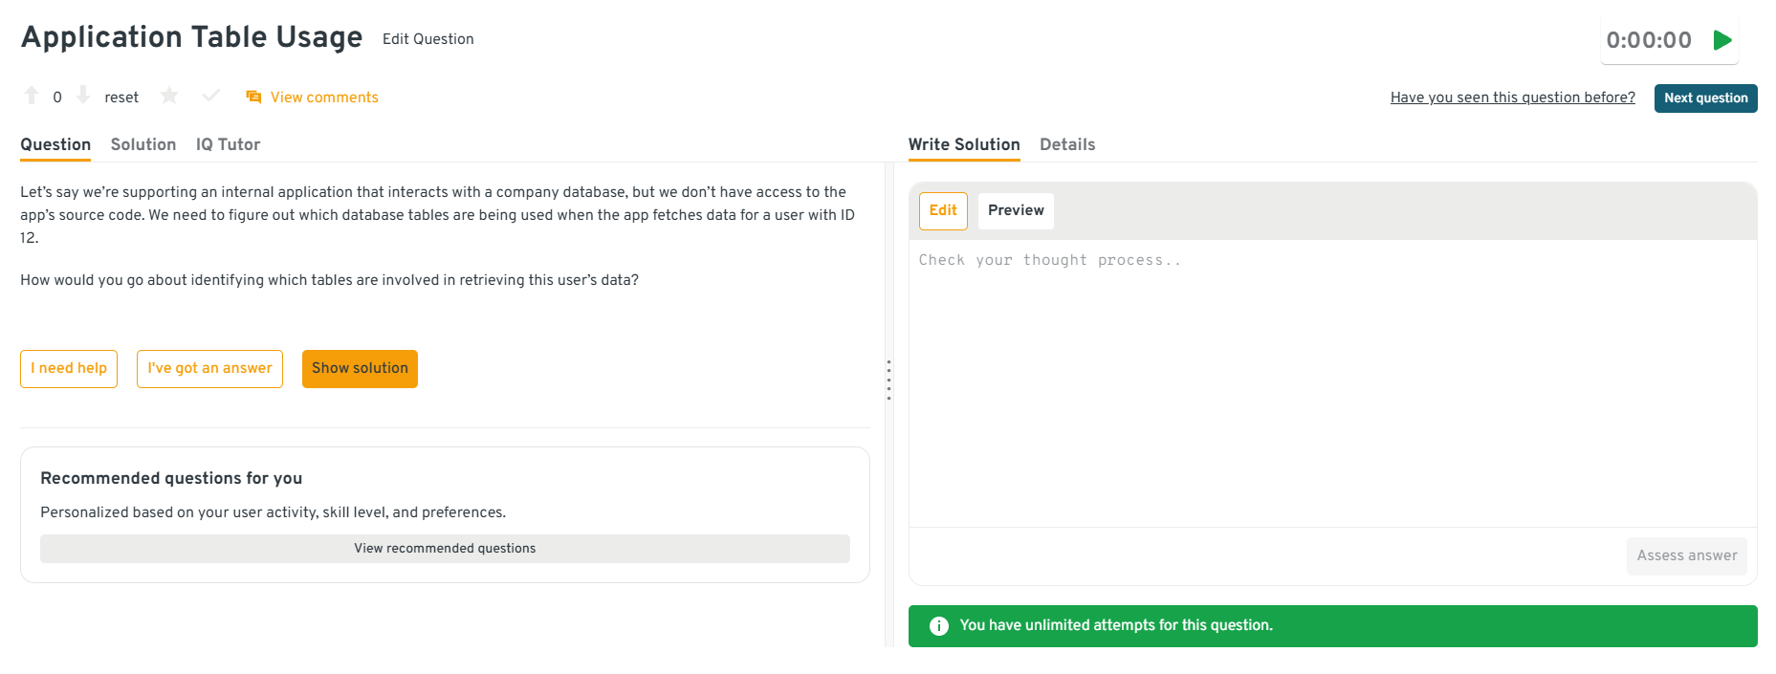The width and height of the screenshot is (1776, 674).
Task: Start the timer with the green play button
Action: pyautogui.click(x=1722, y=40)
